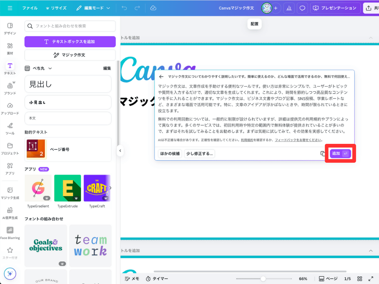
Task: Click the redo arrow icon
Action: coord(137,8)
